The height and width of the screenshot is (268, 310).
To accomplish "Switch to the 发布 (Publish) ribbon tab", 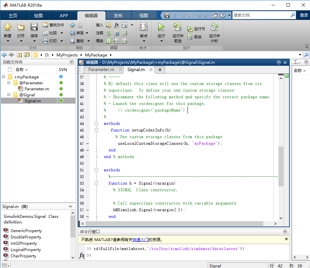I will point(118,16).
